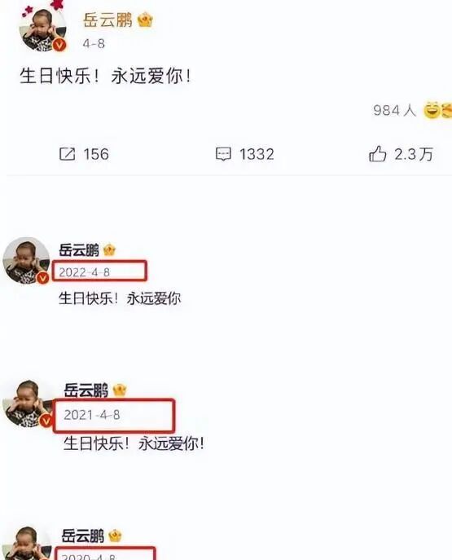Image resolution: width=452 pixels, height=560 pixels.
Task: Open the top post text 生日快乐！永远爱你！
Action: [106, 76]
